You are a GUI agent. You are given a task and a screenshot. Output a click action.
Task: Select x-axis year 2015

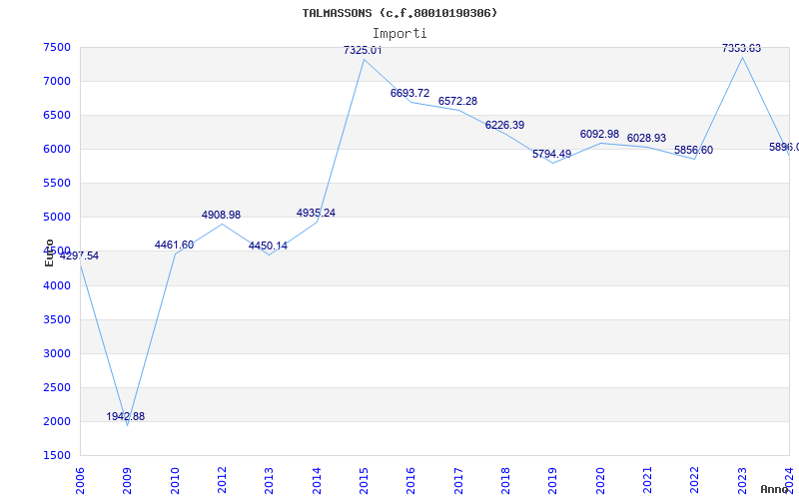click(364, 480)
